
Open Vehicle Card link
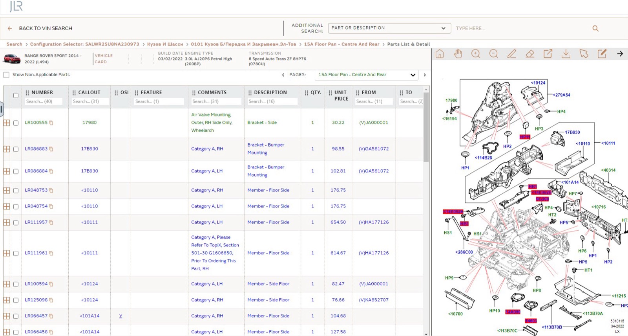104,59
